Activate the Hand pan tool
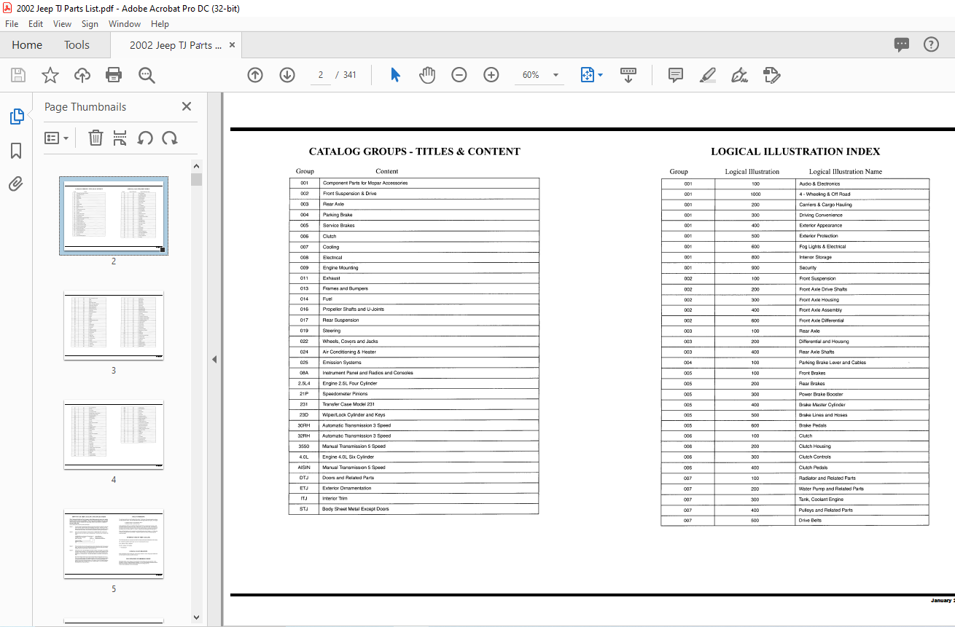 pos(427,75)
